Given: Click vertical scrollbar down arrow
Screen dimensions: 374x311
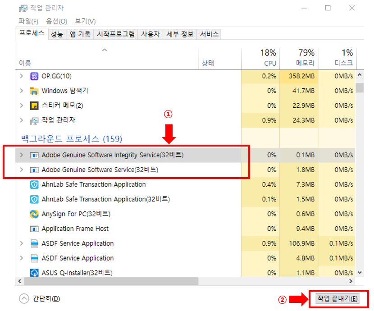Looking at the screenshot, I should point(360,272).
